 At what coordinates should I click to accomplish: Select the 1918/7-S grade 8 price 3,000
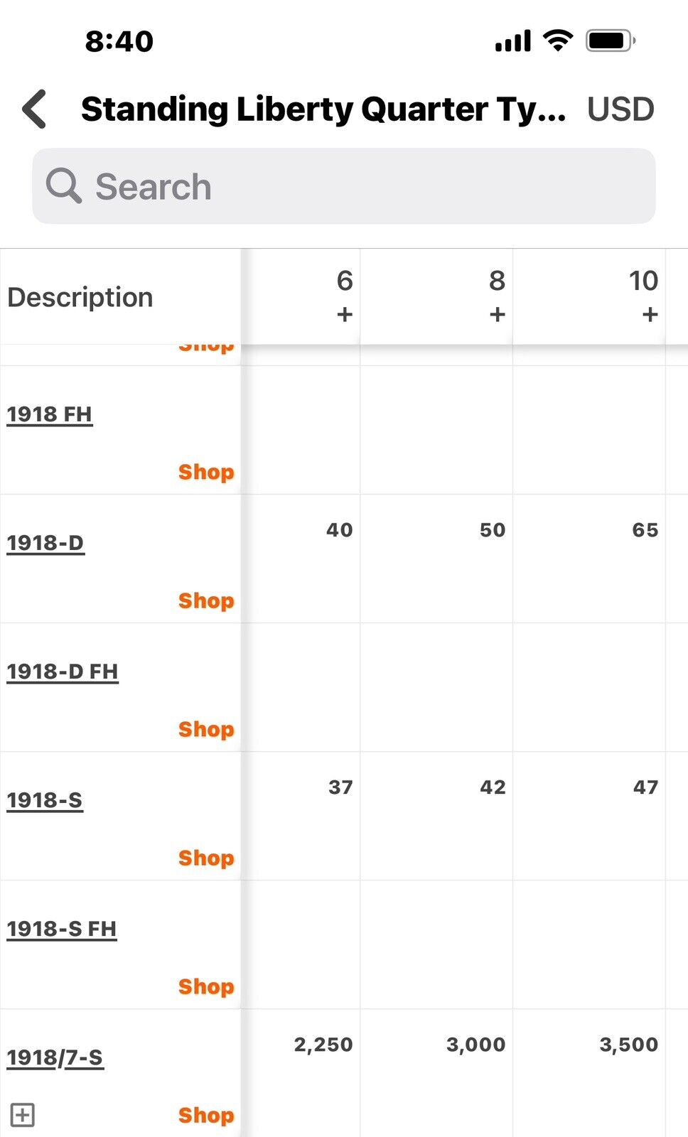[475, 1045]
